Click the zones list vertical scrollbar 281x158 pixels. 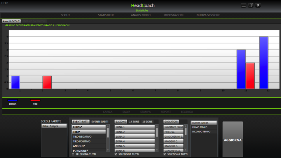click(x=157, y=132)
